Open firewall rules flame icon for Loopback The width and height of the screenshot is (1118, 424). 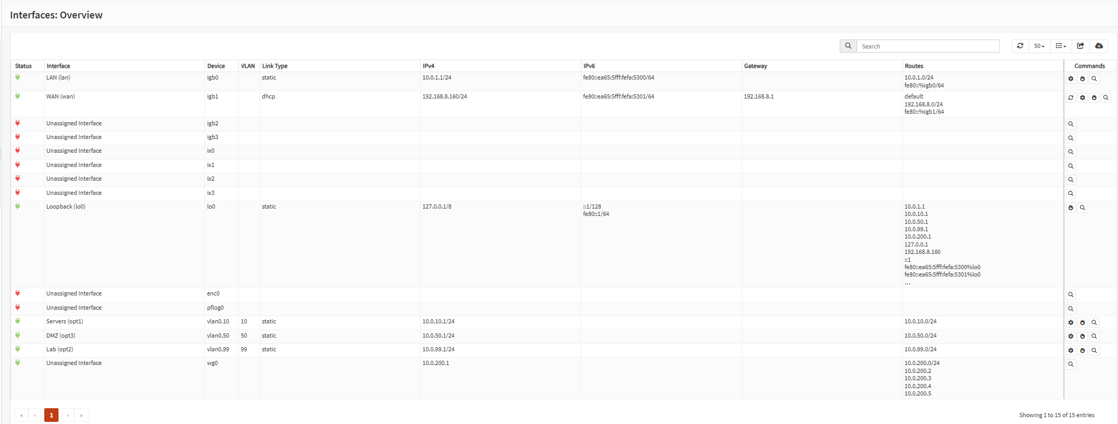tap(1071, 208)
